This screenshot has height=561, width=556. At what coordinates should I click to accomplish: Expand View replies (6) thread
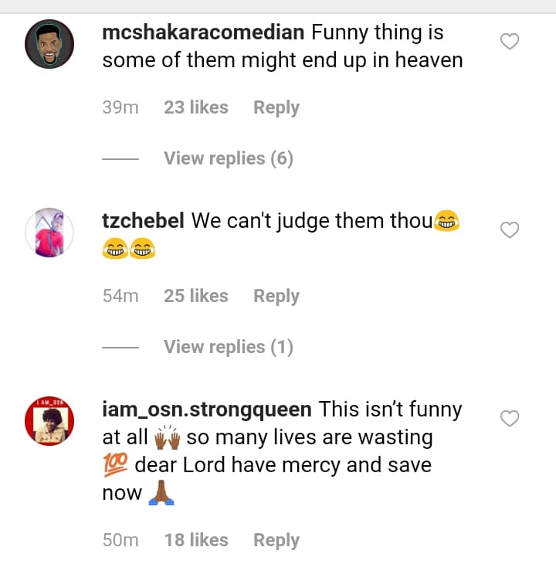click(228, 158)
